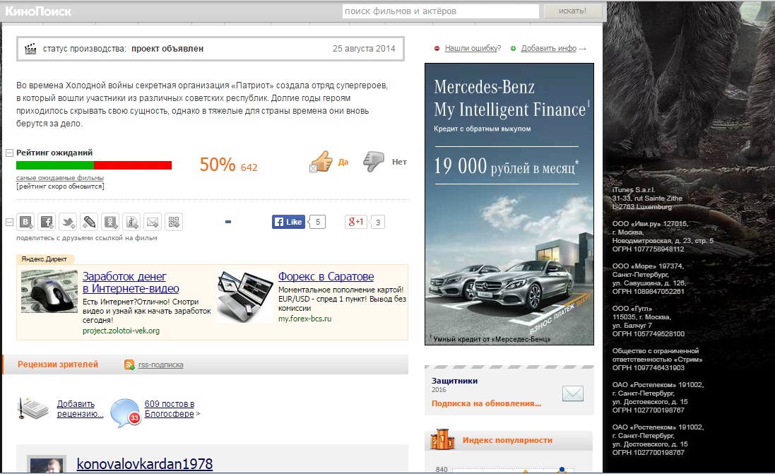Click the red 33 badge on blog bubble
The width and height of the screenshot is (775, 474).
pyautogui.click(x=134, y=417)
